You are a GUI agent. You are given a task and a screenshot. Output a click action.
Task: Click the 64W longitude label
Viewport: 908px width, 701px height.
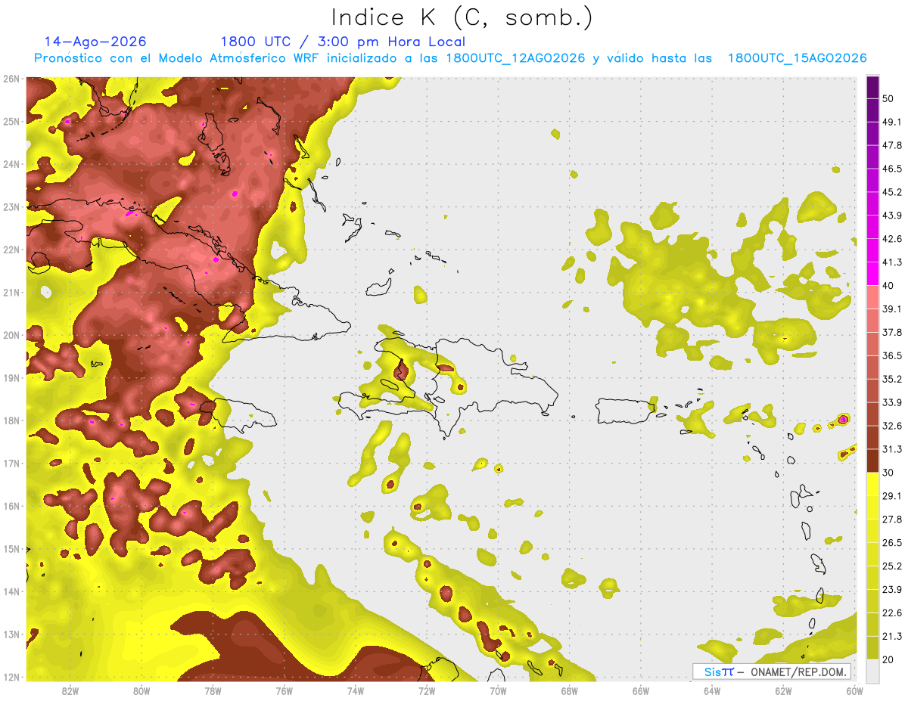(711, 691)
